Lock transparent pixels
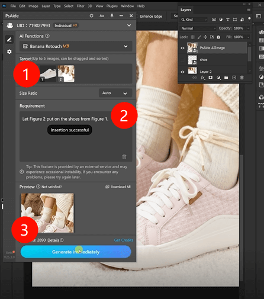This screenshot has height=299, width=264. click(x=193, y=37)
